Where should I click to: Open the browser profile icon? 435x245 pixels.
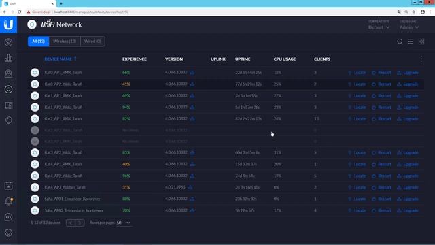pyautogui.click(x=423, y=12)
